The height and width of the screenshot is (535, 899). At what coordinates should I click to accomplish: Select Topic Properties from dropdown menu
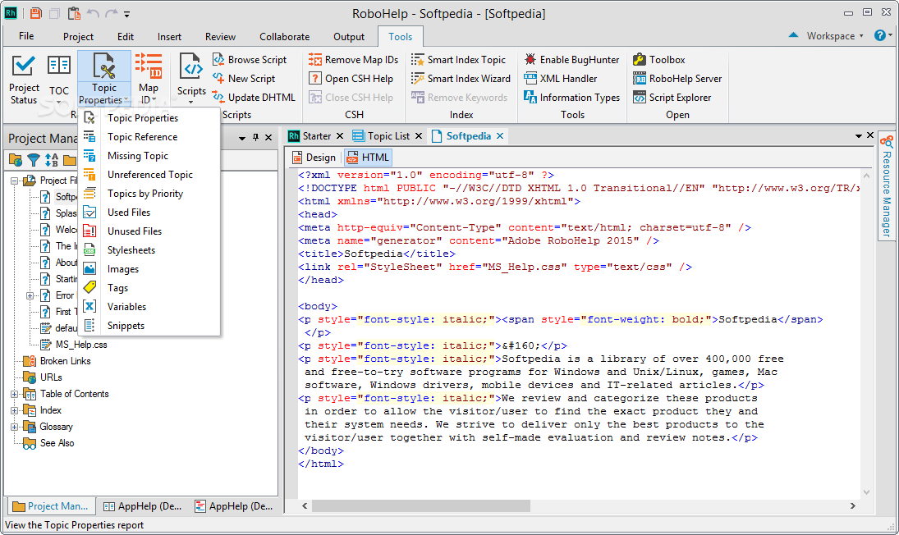[x=149, y=118]
